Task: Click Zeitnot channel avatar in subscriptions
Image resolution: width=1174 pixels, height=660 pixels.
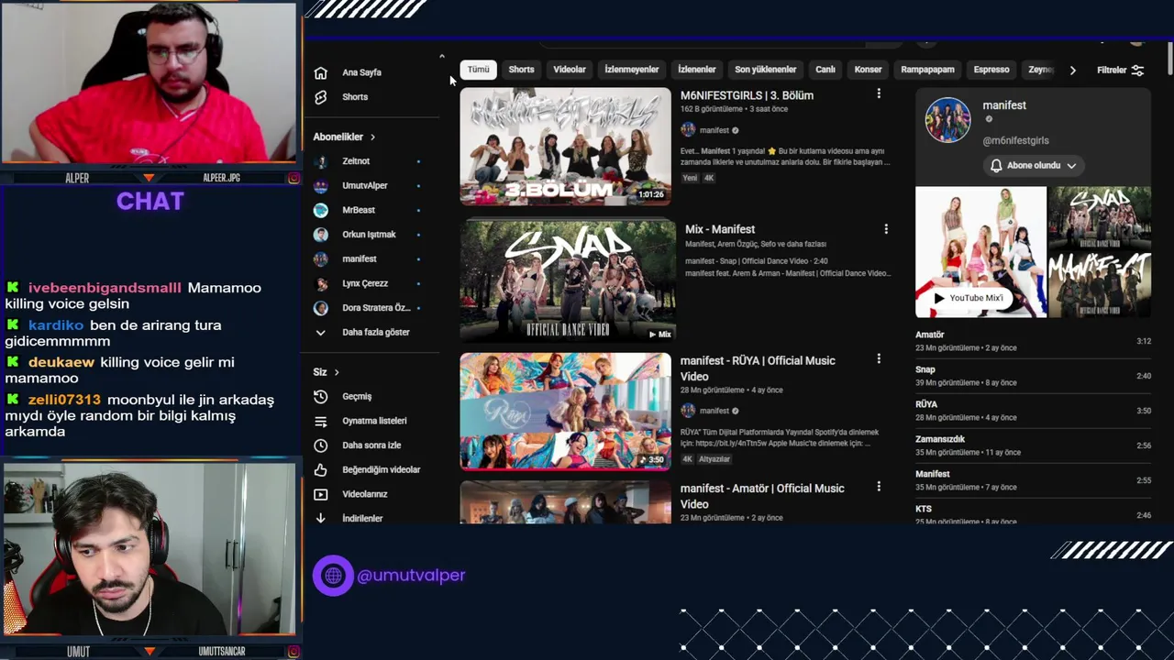Action: point(321,161)
